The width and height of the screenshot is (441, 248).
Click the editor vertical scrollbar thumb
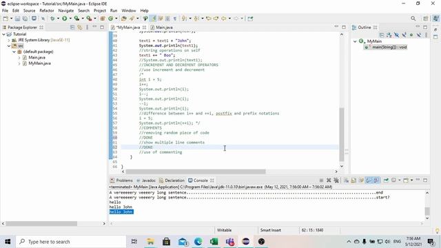pyautogui.click(x=342, y=134)
